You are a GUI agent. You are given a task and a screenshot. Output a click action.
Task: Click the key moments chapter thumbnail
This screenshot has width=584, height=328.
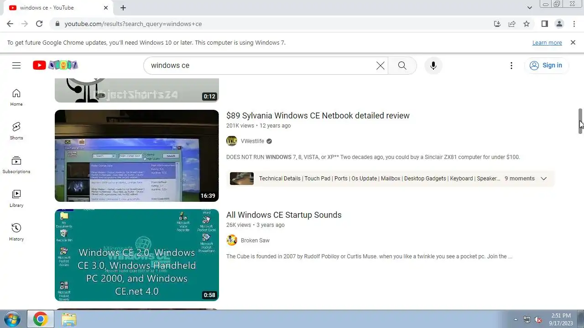click(x=242, y=179)
